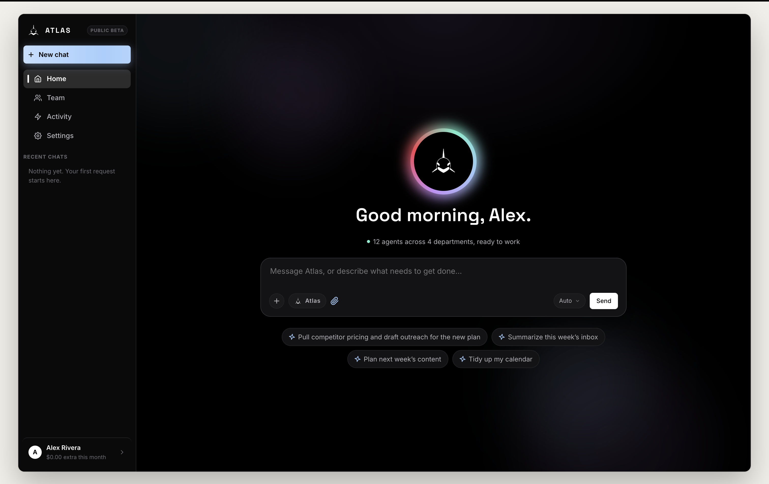Click the ATLAS wordmark text
Screen dimensions: 769x484
pyautogui.click(x=58, y=30)
